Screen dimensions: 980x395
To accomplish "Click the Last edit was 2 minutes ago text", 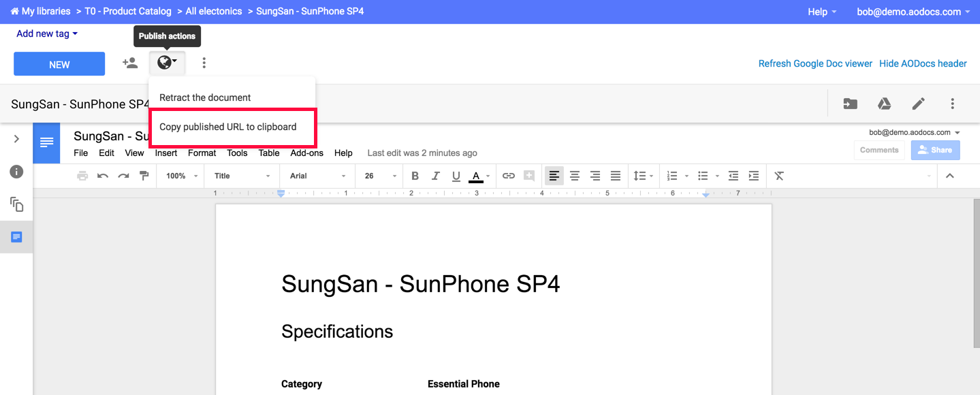I will 422,153.
